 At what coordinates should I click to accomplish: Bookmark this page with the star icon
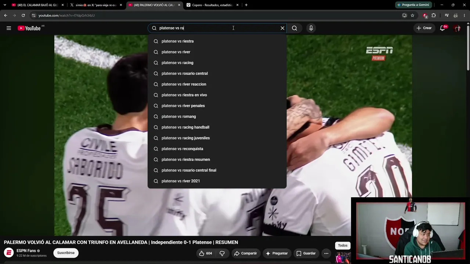[412, 15]
